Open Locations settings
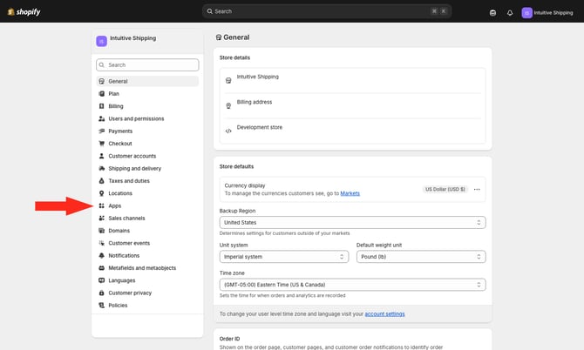The width and height of the screenshot is (584, 350). click(x=147, y=193)
